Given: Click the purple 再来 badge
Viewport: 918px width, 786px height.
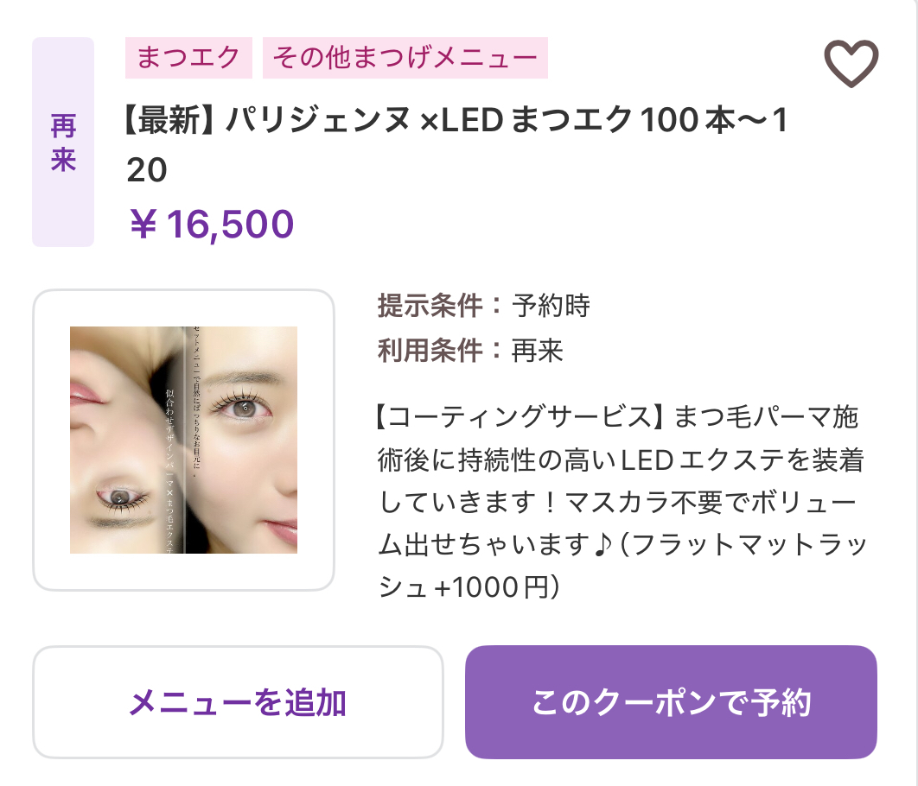Looking at the screenshot, I should [63, 143].
